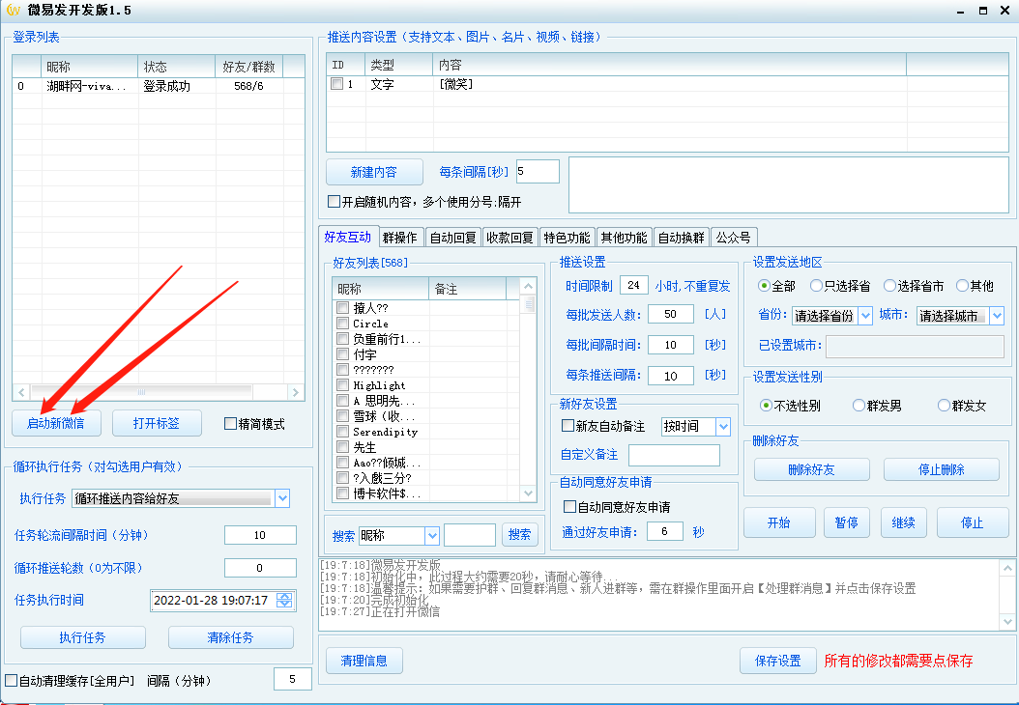1019x705 pixels.
Task: Click friend list scroll-up arrow
Action: (528, 286)
